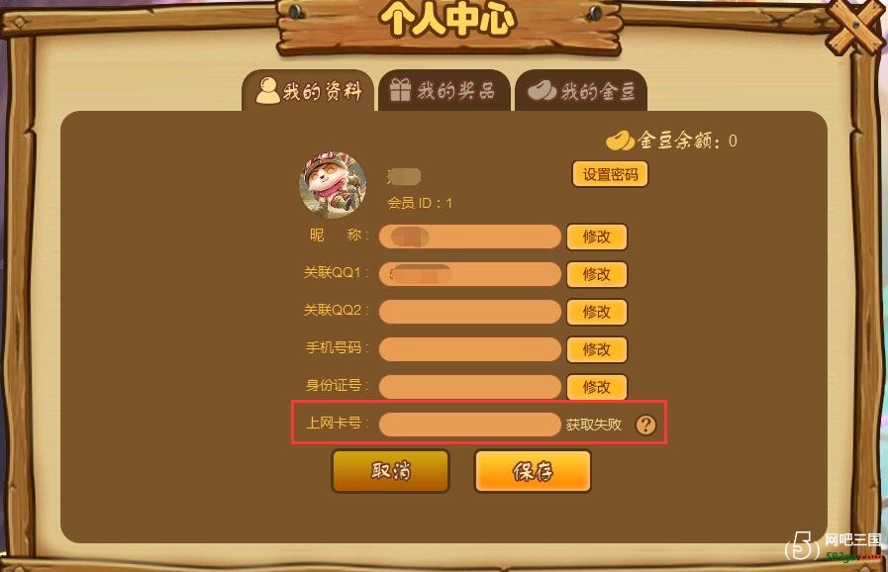Click the 取消 button
The height and width of the screenshot is (572, 888).
390,471
